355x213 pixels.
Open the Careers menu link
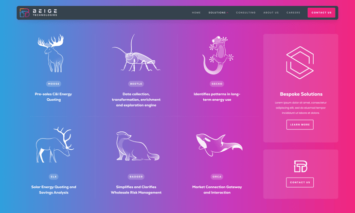(293, 13)
